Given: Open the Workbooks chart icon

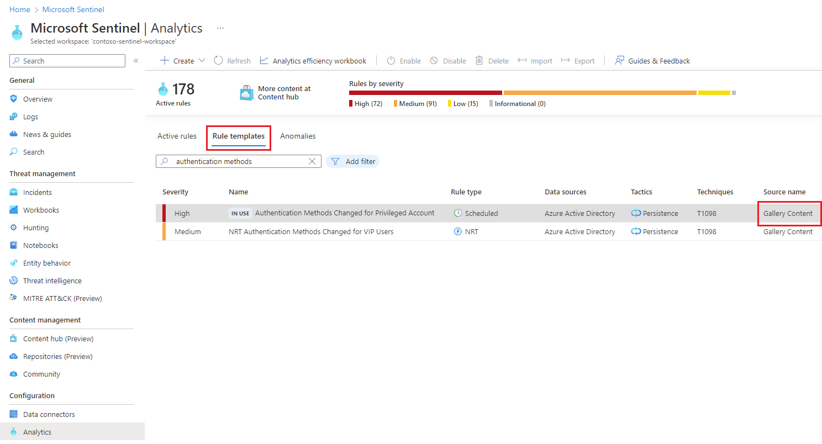Looking at the screenshot, I should pos(14,210).
